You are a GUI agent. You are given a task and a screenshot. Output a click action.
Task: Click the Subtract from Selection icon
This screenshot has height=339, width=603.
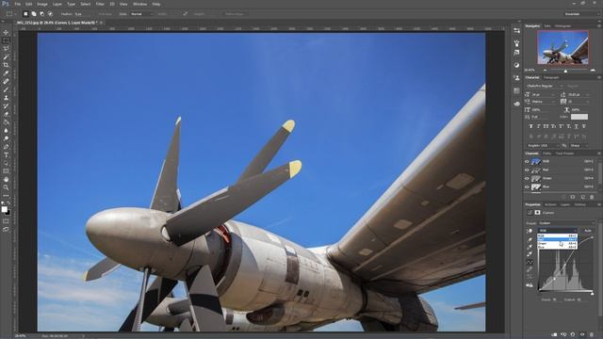tap(41, 14)
